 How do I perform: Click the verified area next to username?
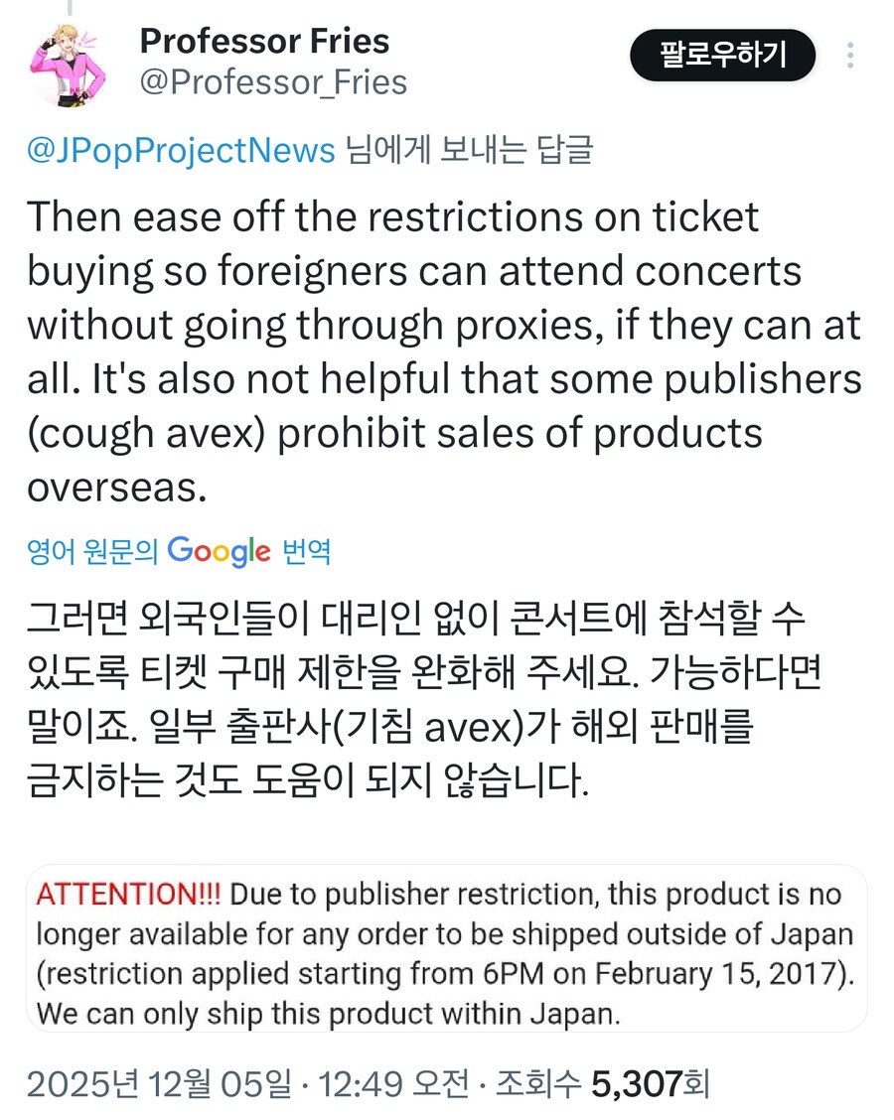[407, 42]
